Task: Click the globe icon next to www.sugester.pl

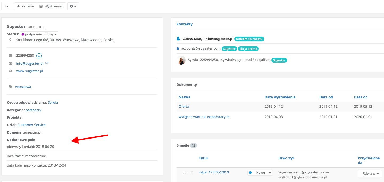Action: tap(10, 71)
